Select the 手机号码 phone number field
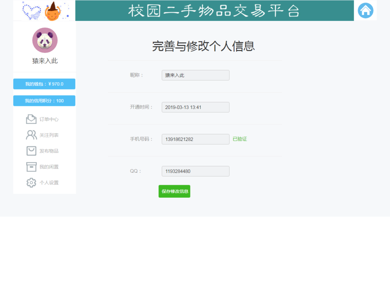The image size is (390, 293). click(195, 139)
